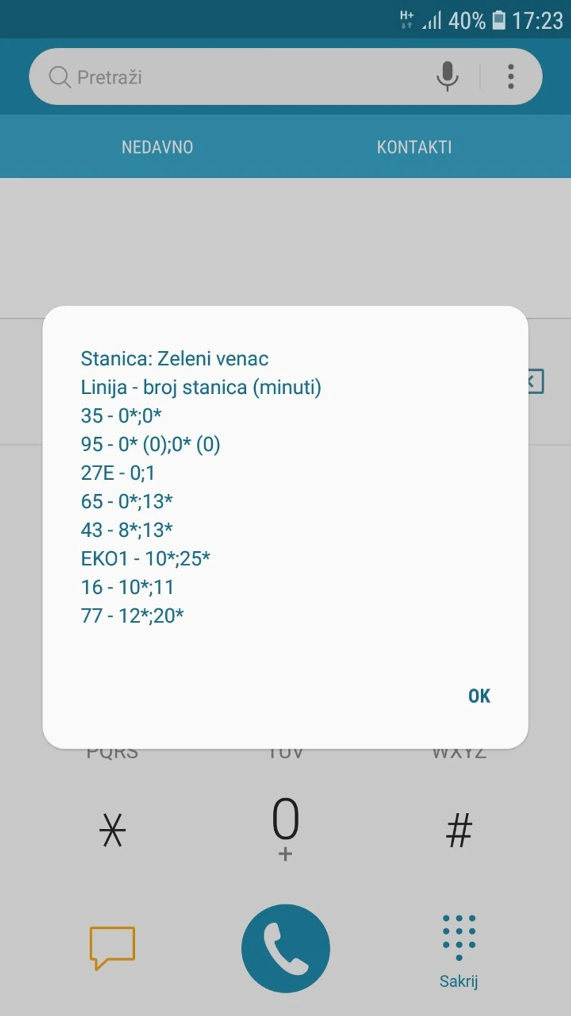Tap the signal strength bars indicator
Viewport: 571px width, 1016px height.
(432, 21)
